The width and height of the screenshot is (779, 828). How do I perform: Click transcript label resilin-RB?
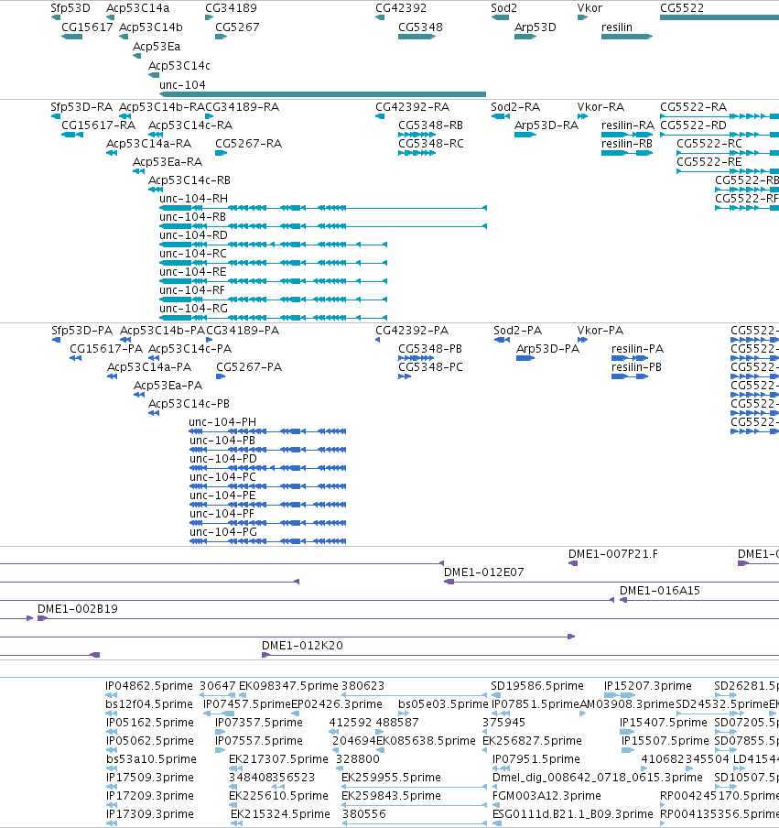tap(627, 144)
